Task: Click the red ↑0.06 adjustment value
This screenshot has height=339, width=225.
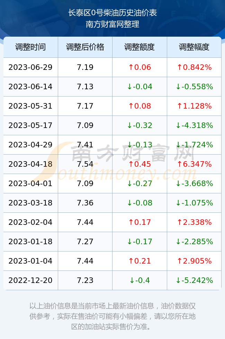Action: pos(139,67)
